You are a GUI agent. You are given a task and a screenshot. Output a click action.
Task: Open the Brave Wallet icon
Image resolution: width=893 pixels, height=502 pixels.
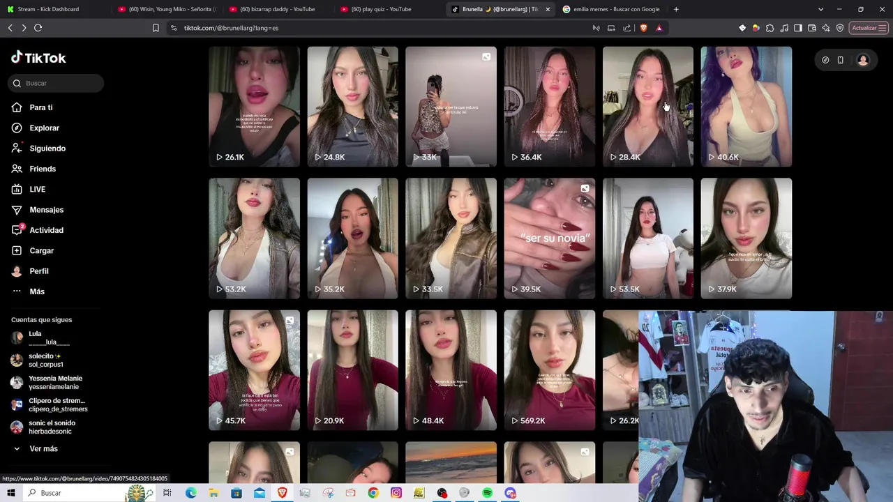point(812,28)
